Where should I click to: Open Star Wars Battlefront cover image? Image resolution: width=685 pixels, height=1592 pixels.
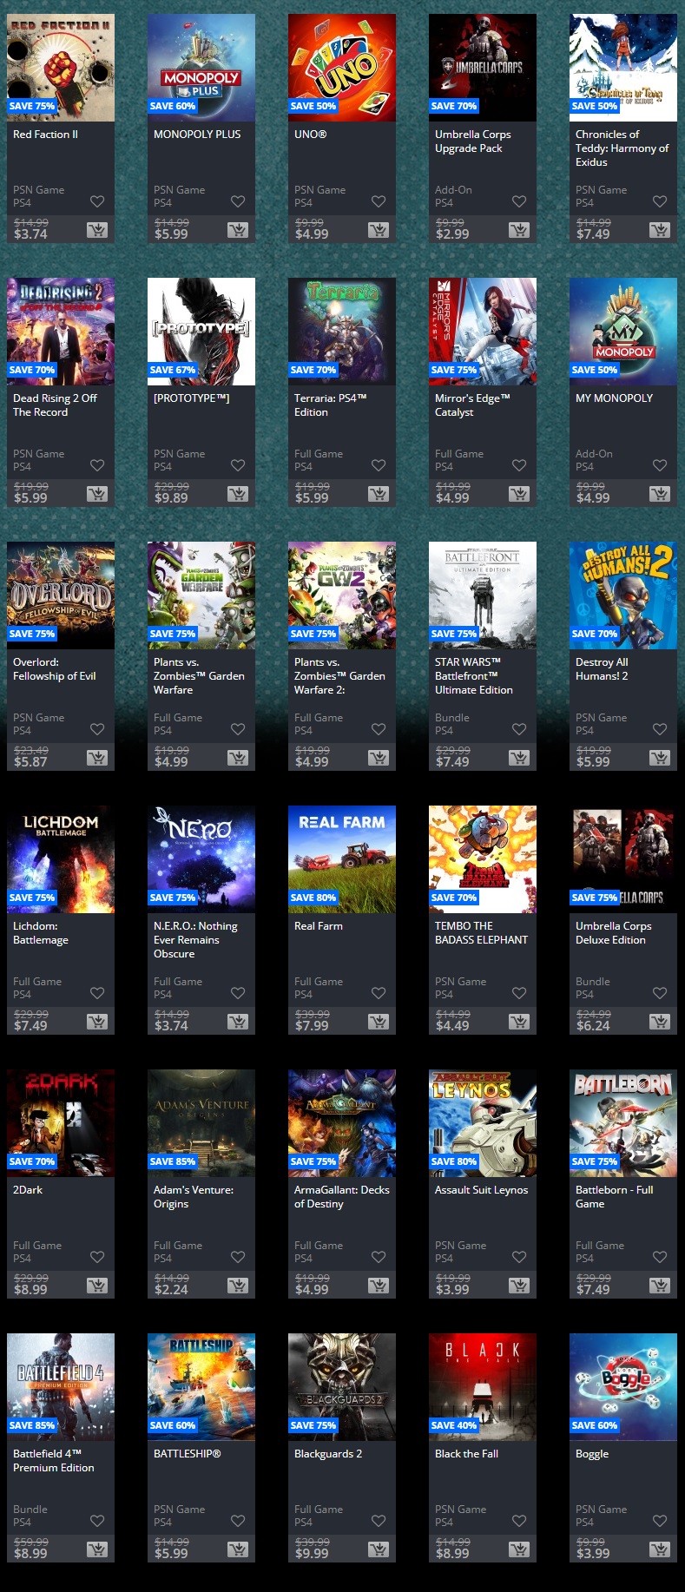tap(483, 595)
